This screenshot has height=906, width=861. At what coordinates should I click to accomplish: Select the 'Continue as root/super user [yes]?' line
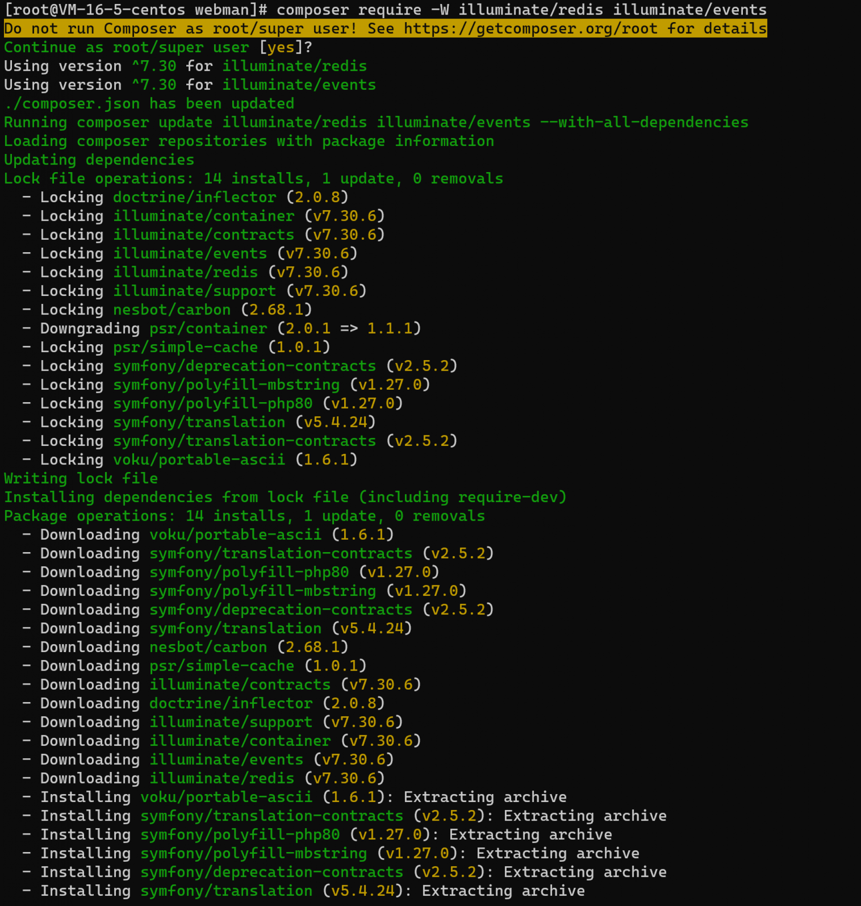[x=158, y=47]
